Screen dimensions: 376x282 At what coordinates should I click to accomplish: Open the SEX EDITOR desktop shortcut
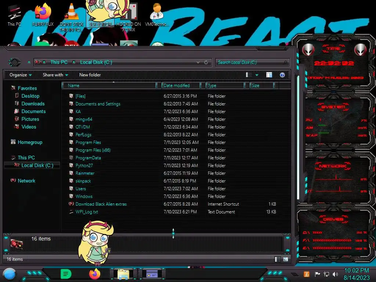(x=100, y=14)
